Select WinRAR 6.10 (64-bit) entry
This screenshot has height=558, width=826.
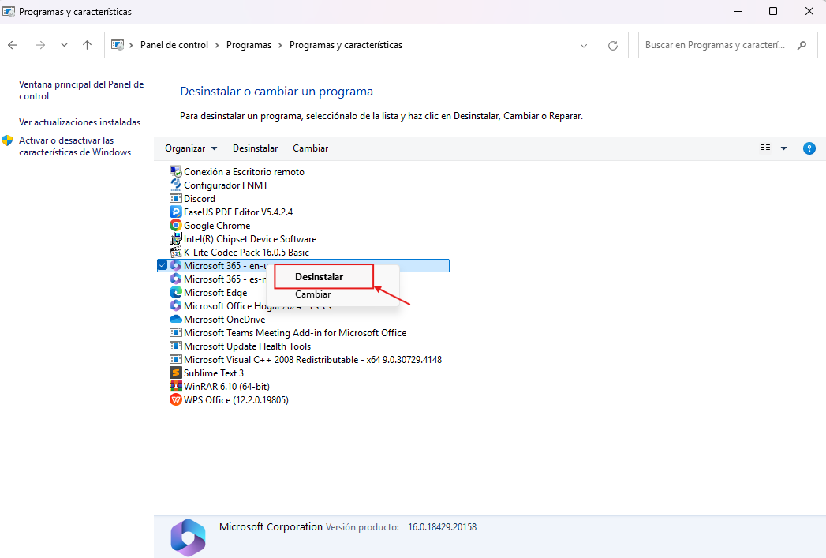[226, 387]
